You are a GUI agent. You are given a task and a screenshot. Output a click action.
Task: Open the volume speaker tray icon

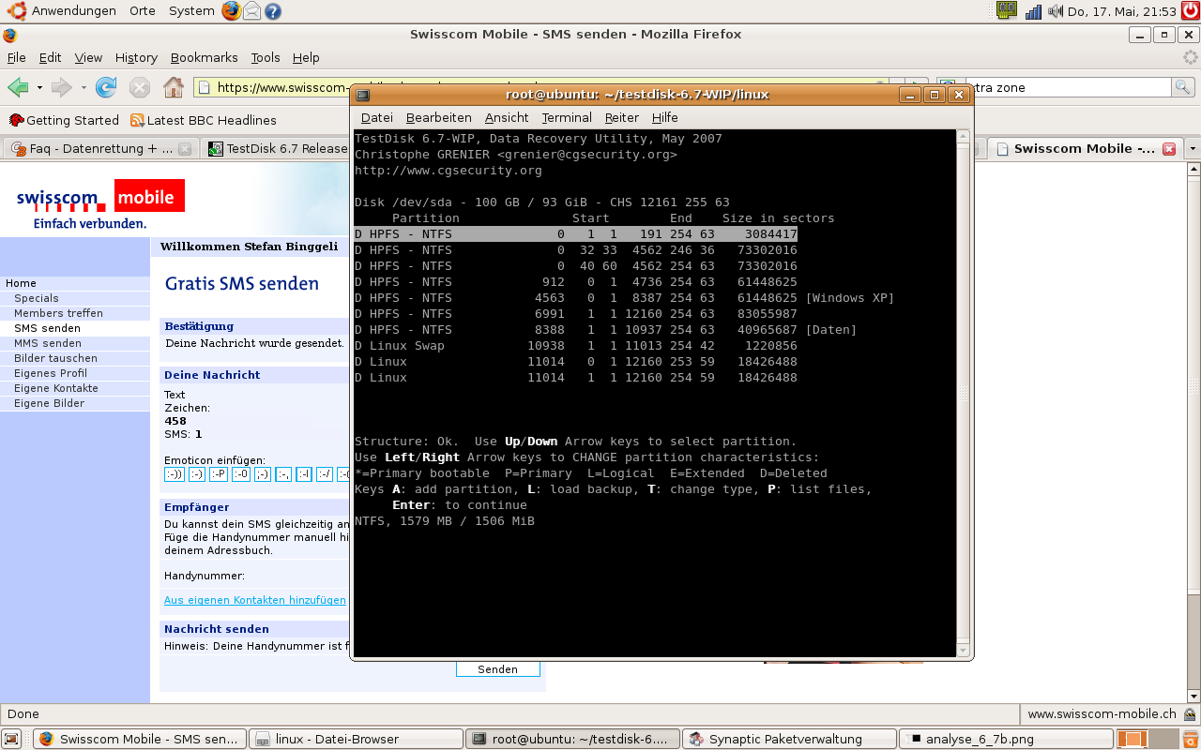click(1056, 11)
